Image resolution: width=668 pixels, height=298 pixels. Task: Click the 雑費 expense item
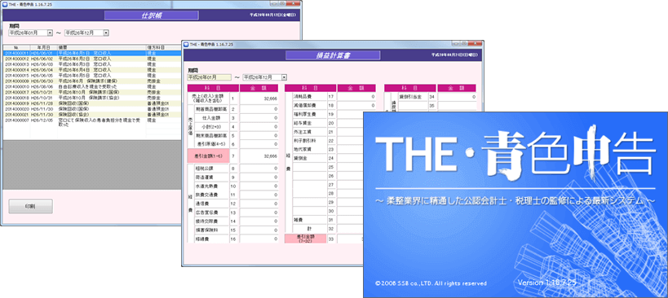(309, 220)
